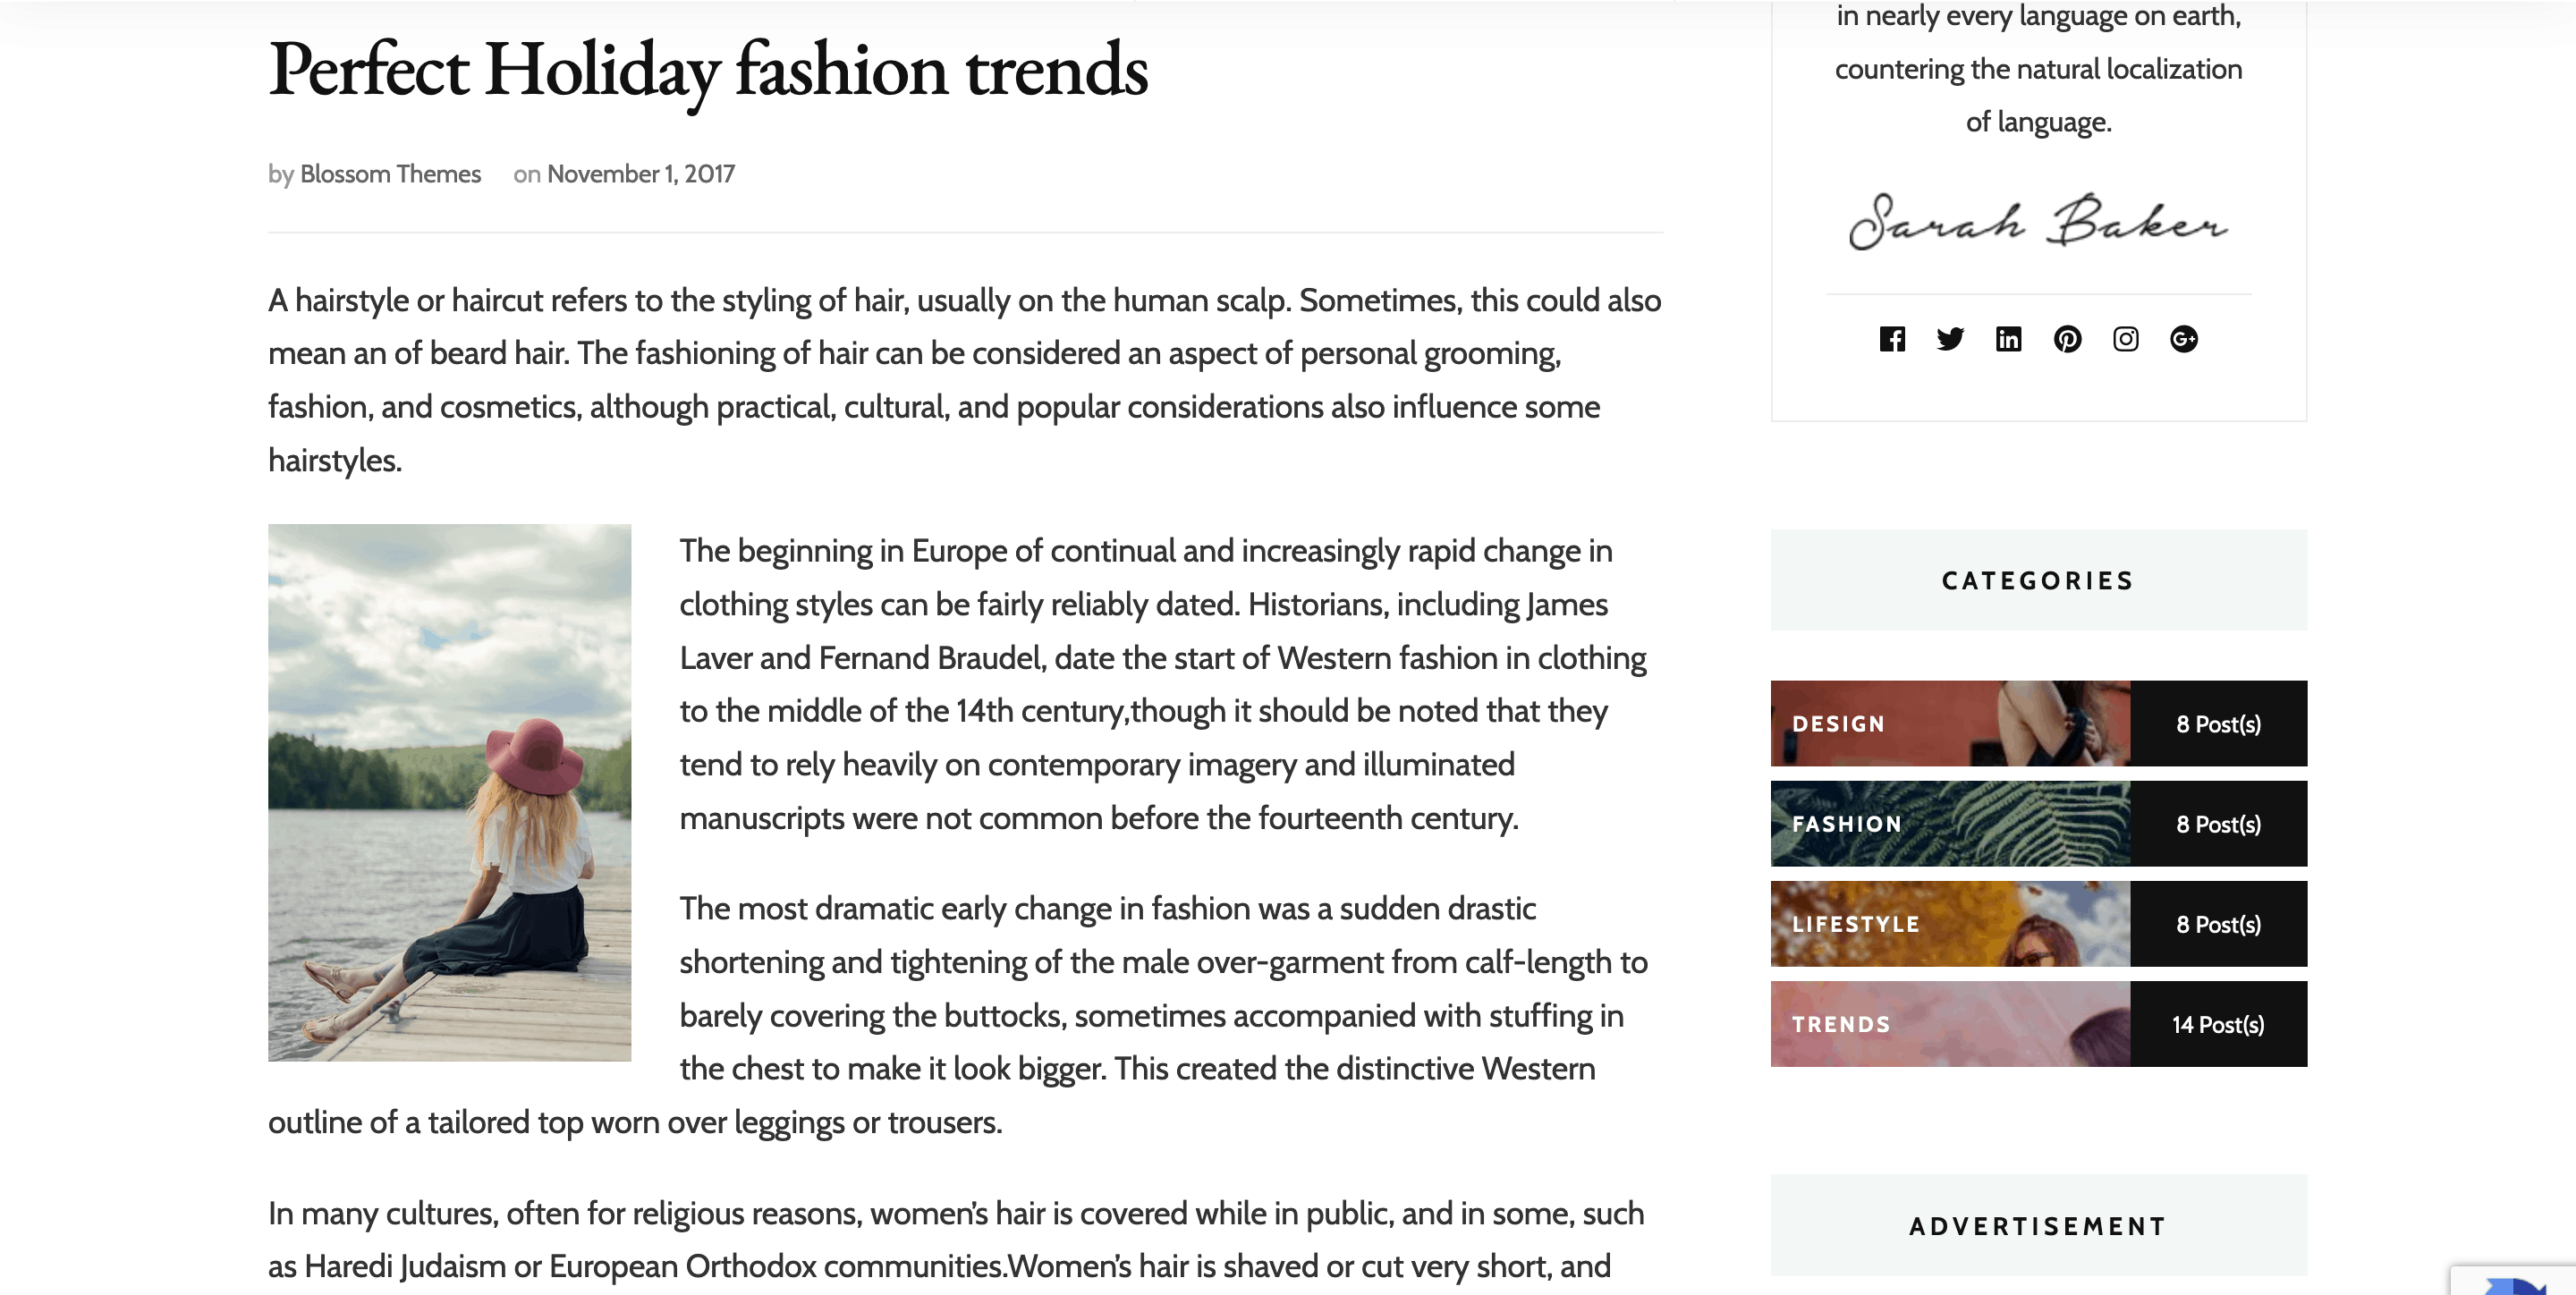Open the Trends category
Image resolution: width=2576 pixels, height=1295 pixels.
pyautogui.click(x=1950, y=1023)
